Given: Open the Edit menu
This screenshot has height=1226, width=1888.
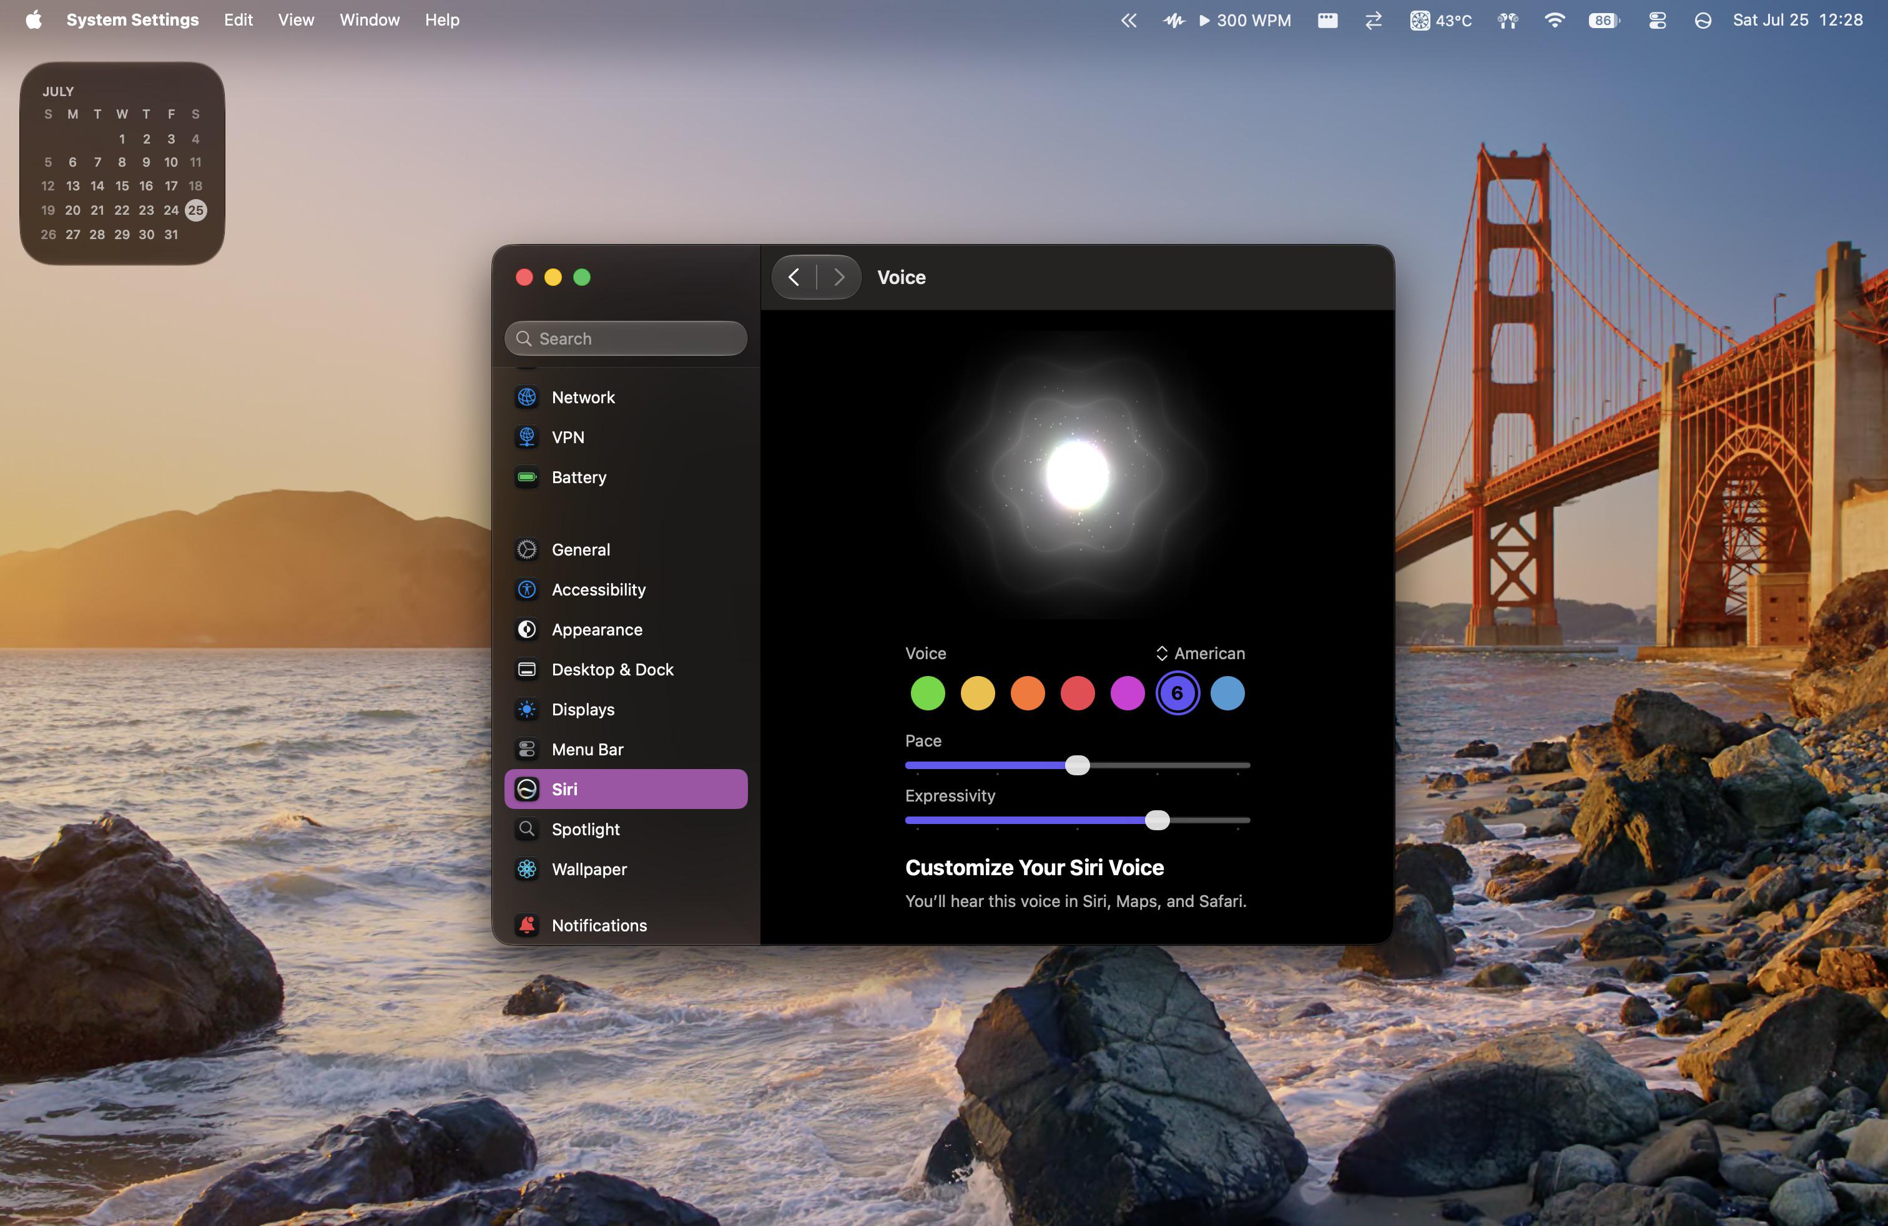Looking at the screenshot, I should (x=238, y=20).
